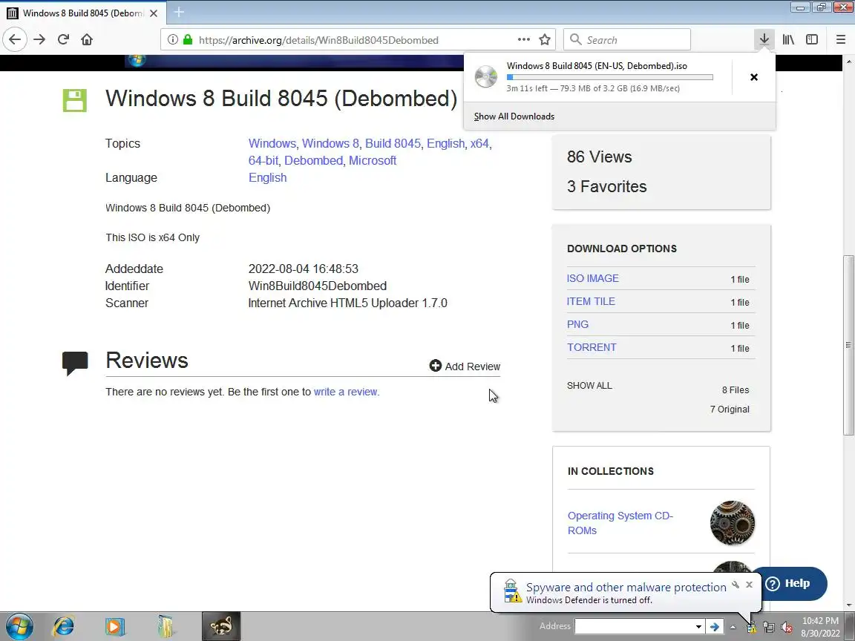Show site information icon in address bar
The image size is (855, 641).
tap(173, 40)
